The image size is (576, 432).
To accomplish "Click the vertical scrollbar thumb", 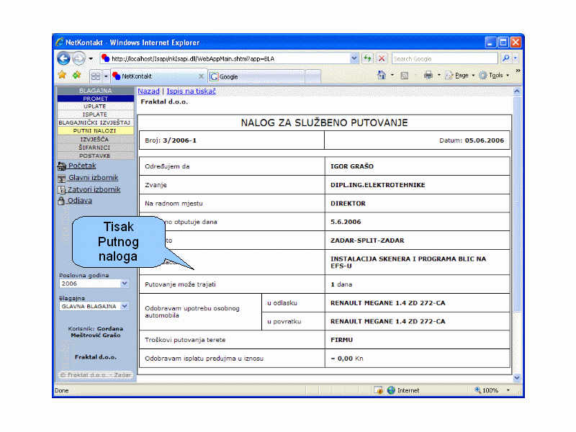I will pyautogui.click(x=517, y=204).
